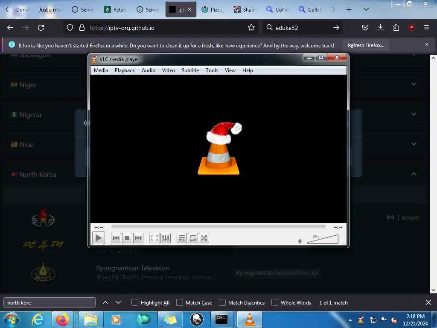
Task: Close the find bar
Action: (428, 302)
